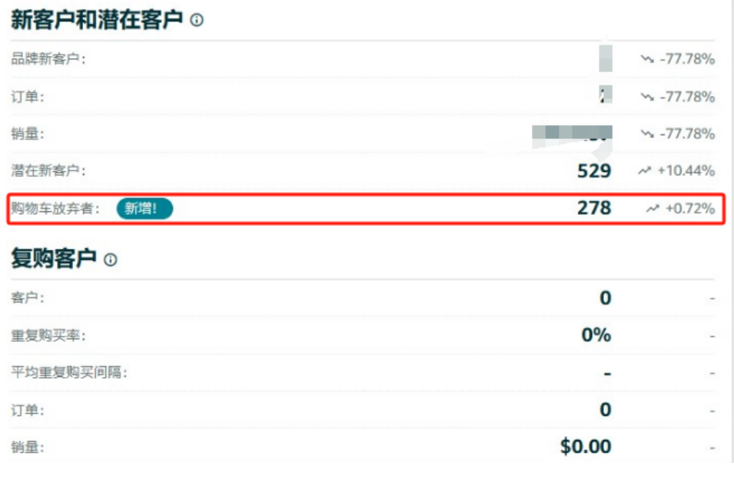This screenshot has width=734, height=483.
Task: Click the 新增! badge
Action: pyautogui.click(x=144, y=209)
